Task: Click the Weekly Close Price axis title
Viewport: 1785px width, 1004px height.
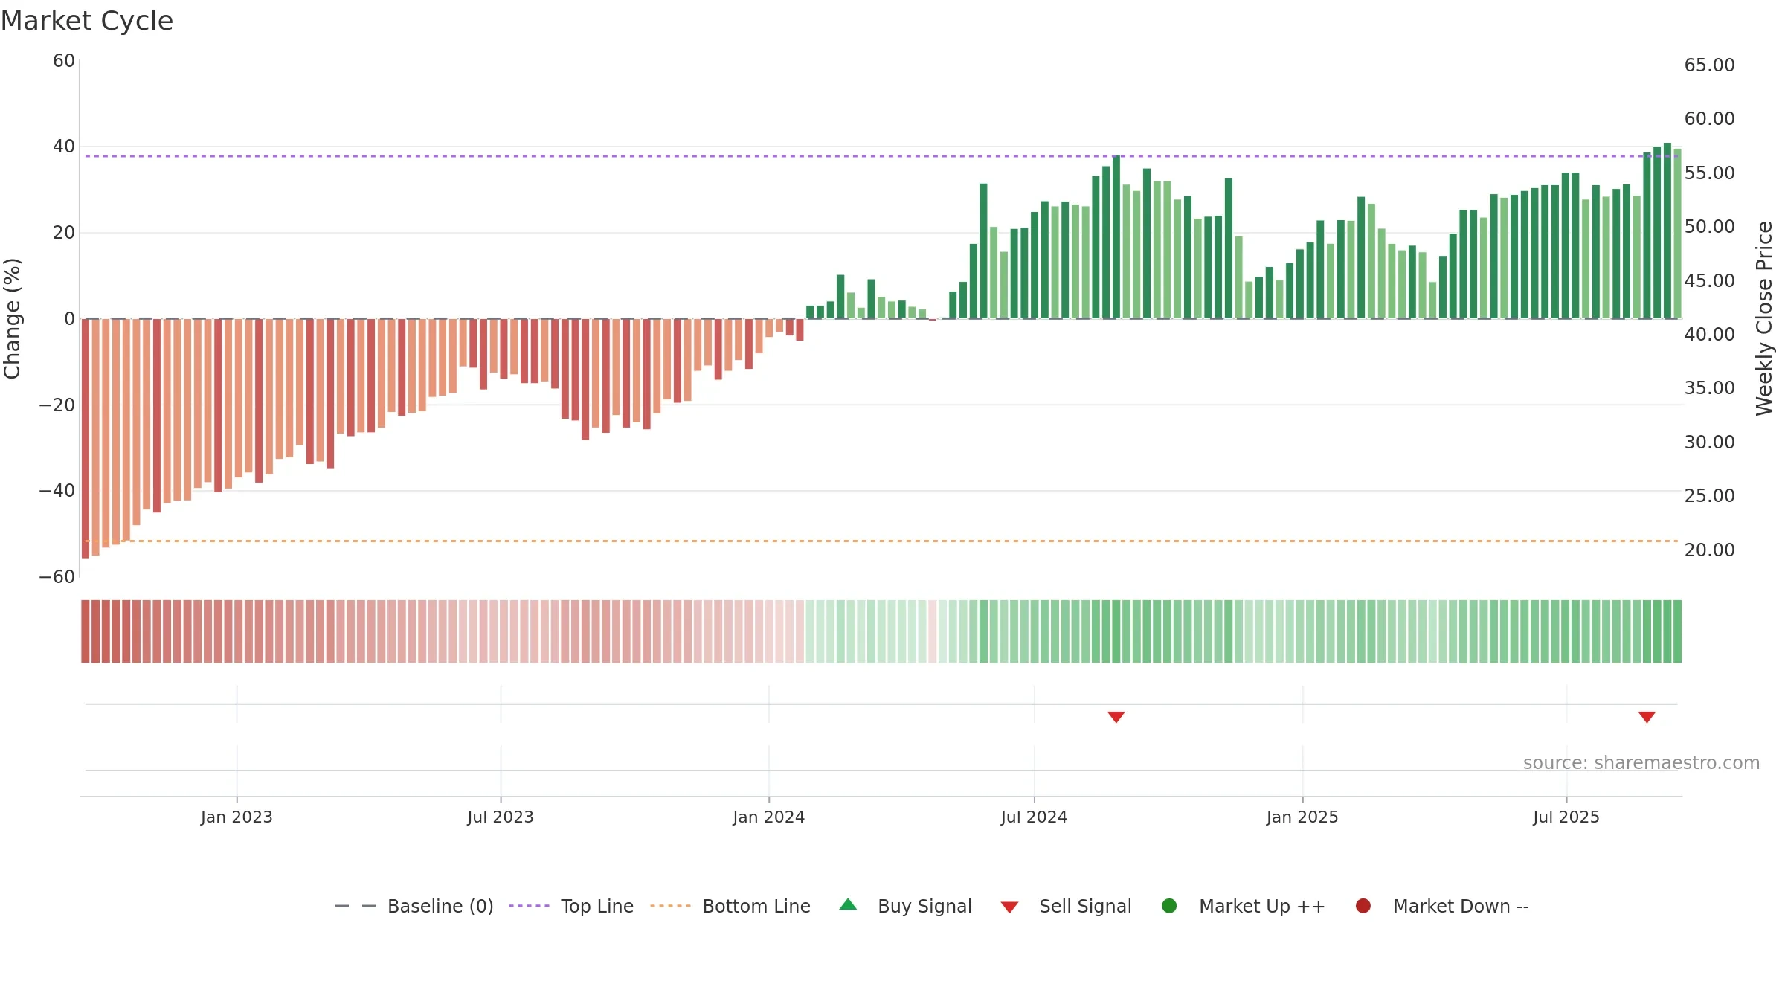Action: 1764,318
